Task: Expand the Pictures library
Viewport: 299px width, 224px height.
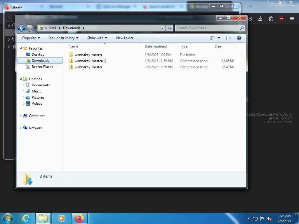Action: [24, 97]
